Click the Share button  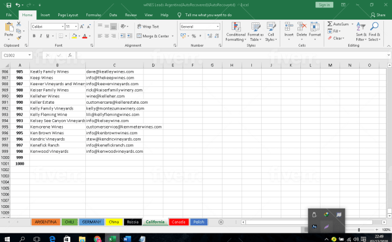point(378,14)
